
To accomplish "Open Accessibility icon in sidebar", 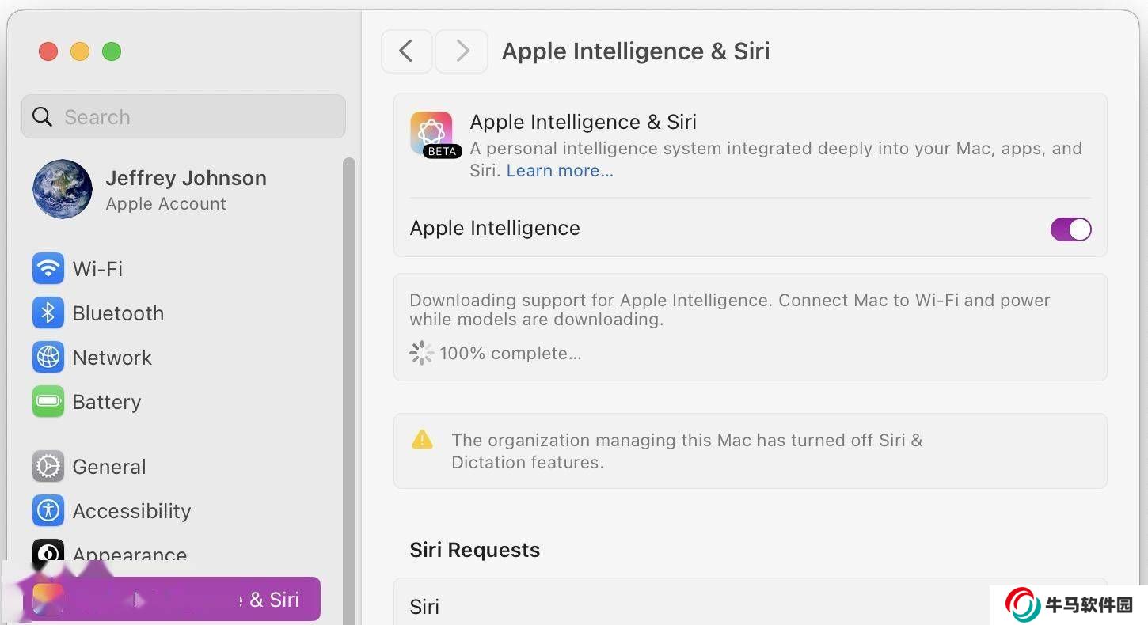I will [48, 511].
